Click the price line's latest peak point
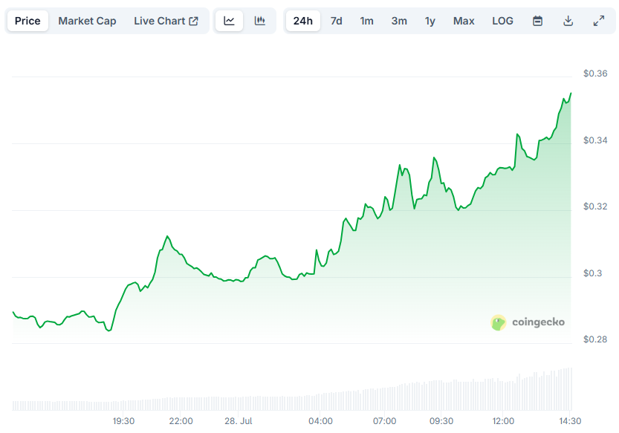This screenshot has width=619, height=433. [571, 94]
